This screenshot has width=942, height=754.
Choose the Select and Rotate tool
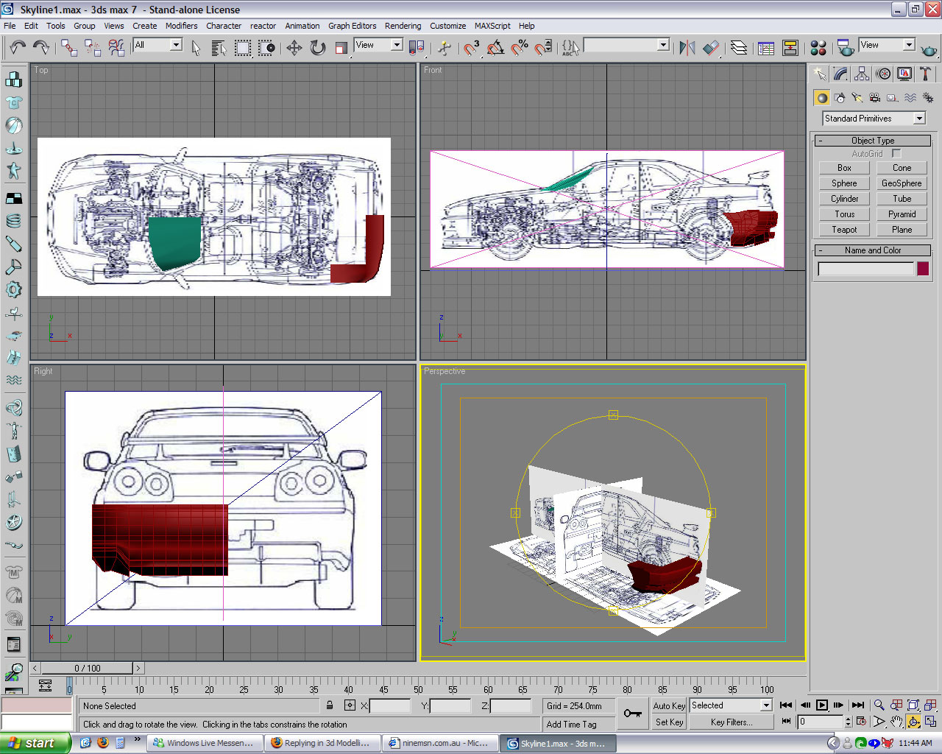[x=317, y=48]
